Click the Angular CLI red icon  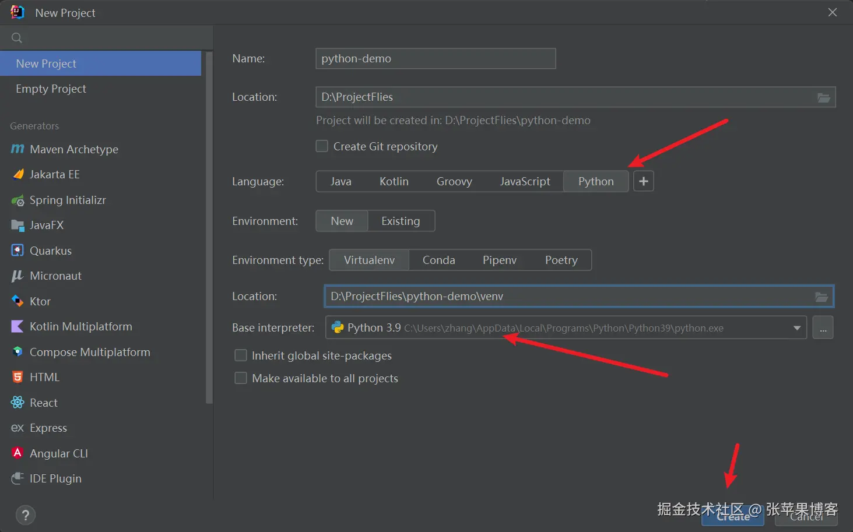pos(17,453)
